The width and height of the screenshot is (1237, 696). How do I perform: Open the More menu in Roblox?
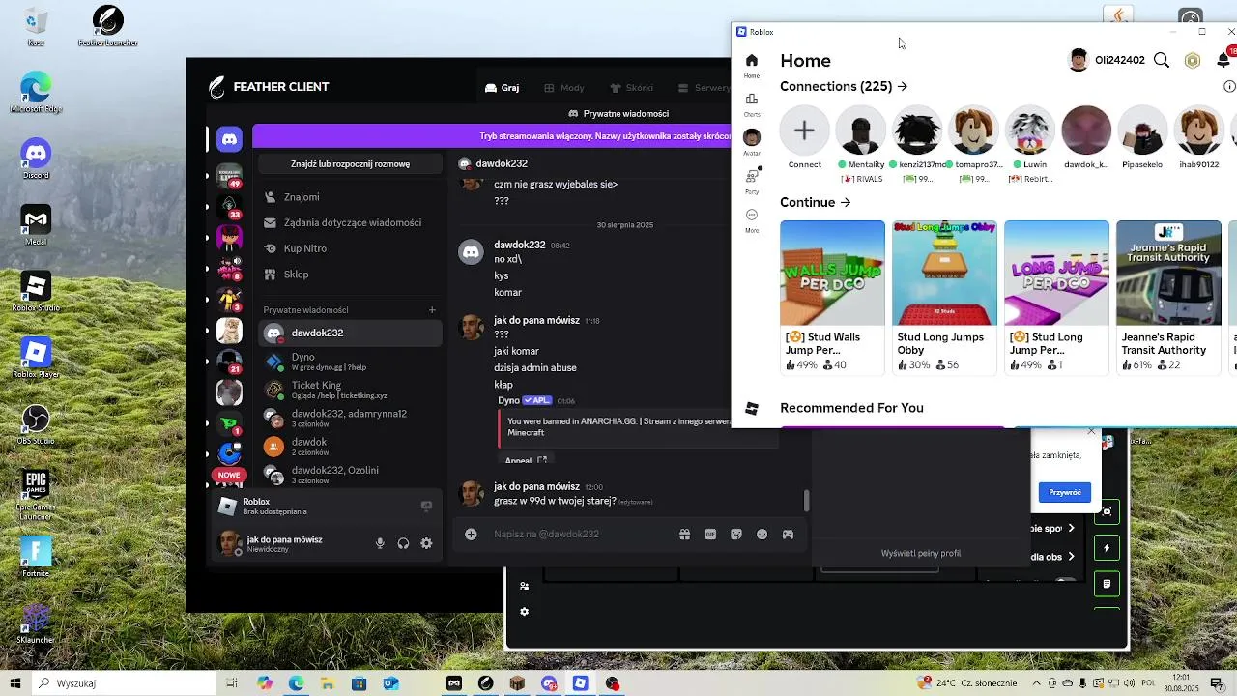[752, 219]
